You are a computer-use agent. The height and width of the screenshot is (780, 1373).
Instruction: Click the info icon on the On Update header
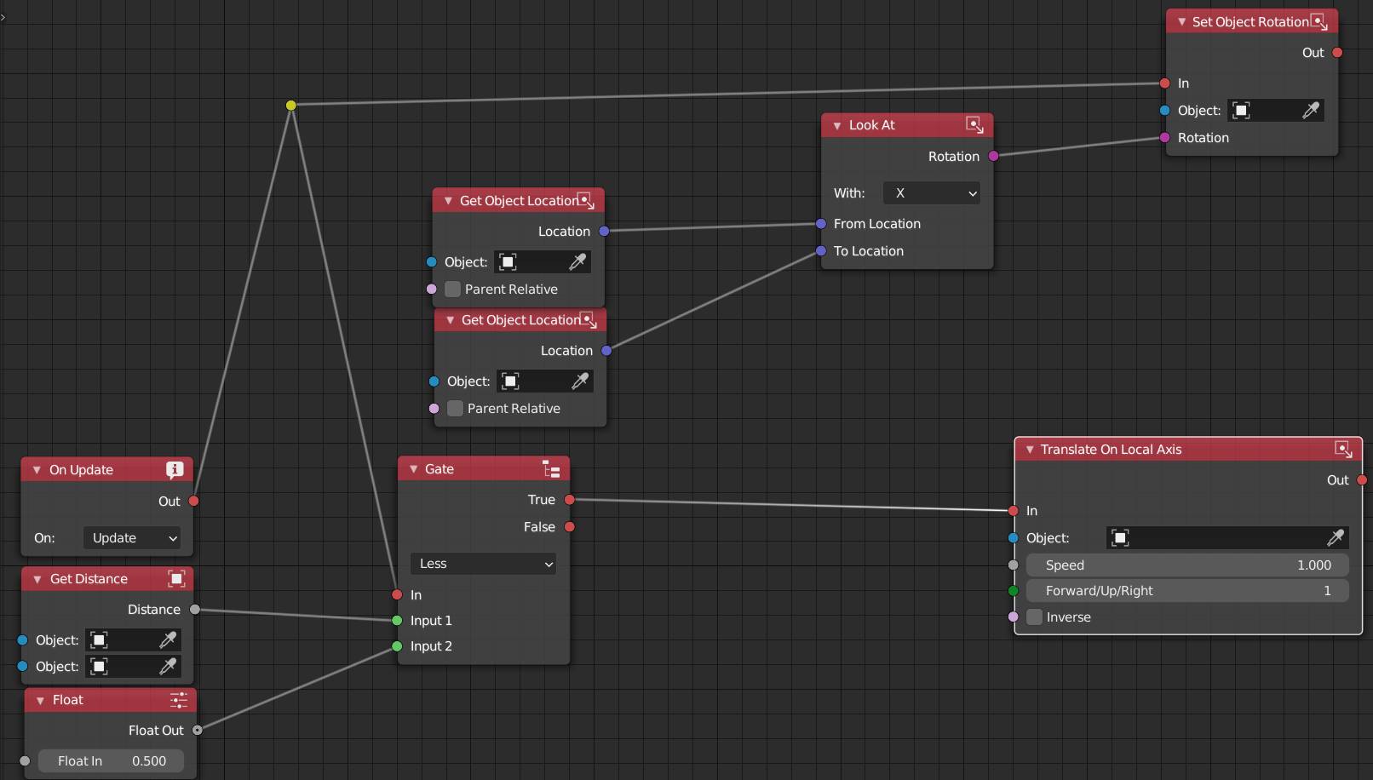tap(175, 468)
